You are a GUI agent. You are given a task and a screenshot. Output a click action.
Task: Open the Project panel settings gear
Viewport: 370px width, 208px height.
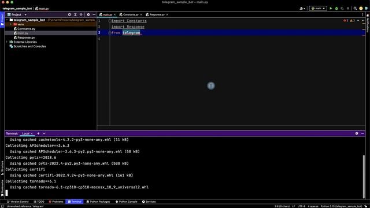click(88, 14)
